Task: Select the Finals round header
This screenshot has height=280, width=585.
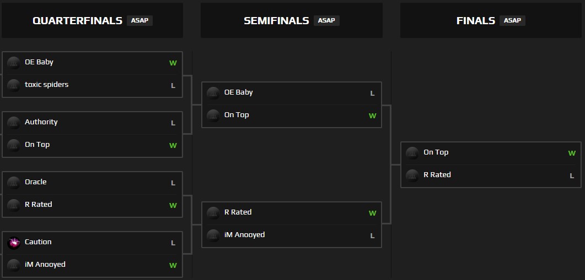Action: pos(476,21)
